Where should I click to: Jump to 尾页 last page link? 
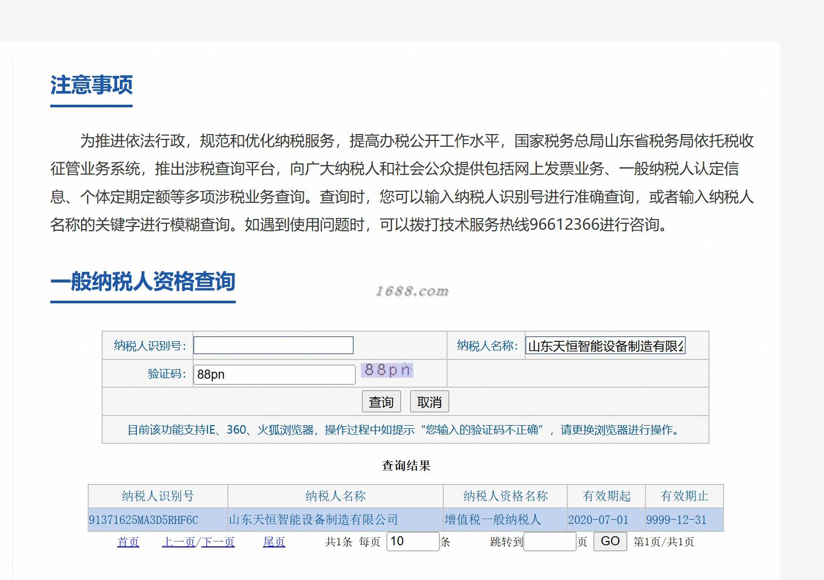click(x=274, y=542)
